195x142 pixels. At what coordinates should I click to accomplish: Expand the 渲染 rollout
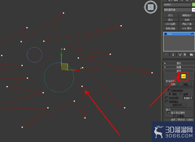click(178, 63)
